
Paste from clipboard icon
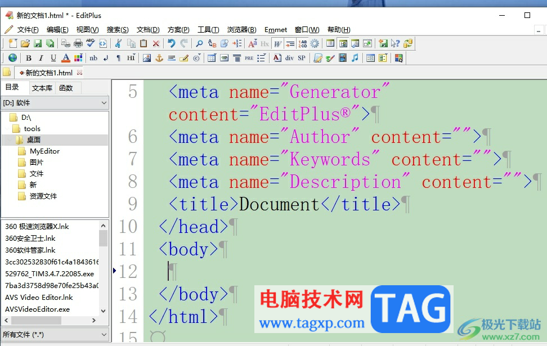pos(144,43)
